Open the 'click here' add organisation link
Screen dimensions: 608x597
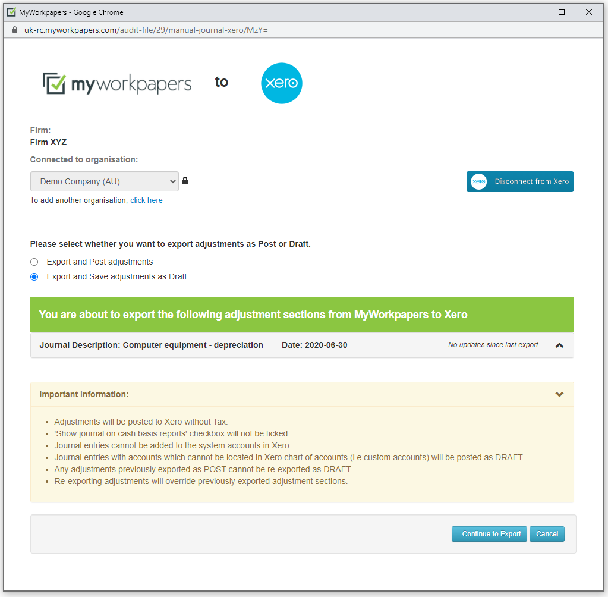146,200
